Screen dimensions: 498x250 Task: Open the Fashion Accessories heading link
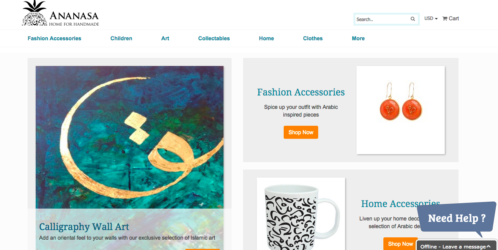[301, 92]
